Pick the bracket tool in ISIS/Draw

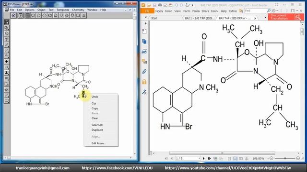pyautogui.click(x=6, y=84)
